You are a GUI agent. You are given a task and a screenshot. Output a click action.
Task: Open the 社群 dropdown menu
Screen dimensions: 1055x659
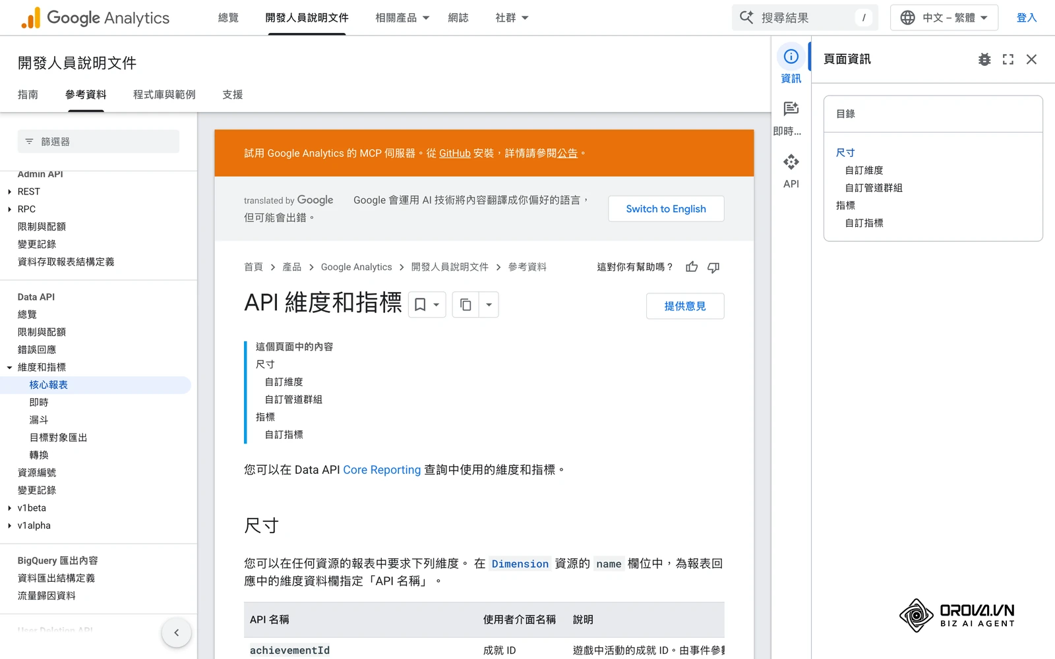click(512, 18)
